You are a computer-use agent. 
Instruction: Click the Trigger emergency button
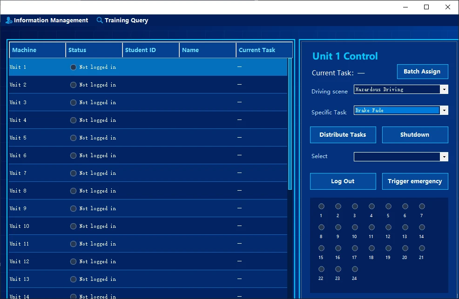pos(415,181)
